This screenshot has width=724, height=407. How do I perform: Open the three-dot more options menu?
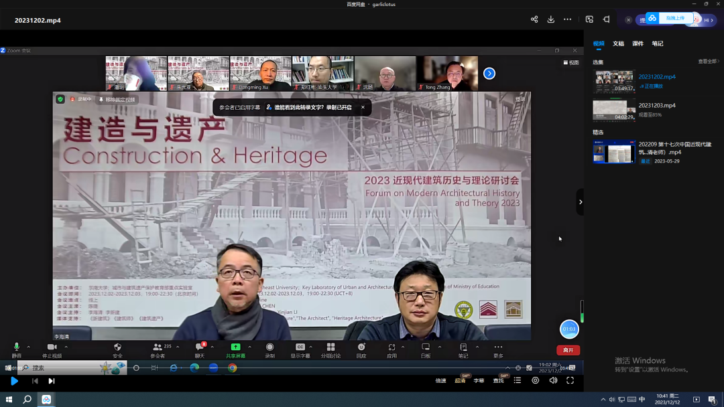point(568,19)
